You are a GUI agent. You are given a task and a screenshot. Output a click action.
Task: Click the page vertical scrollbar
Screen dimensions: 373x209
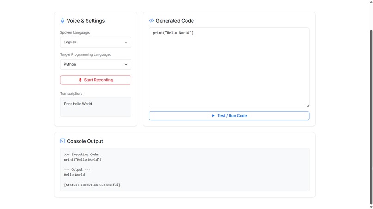point(371,116)
